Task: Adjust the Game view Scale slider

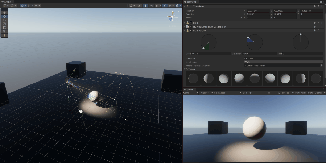Action: tap(251, 93)
